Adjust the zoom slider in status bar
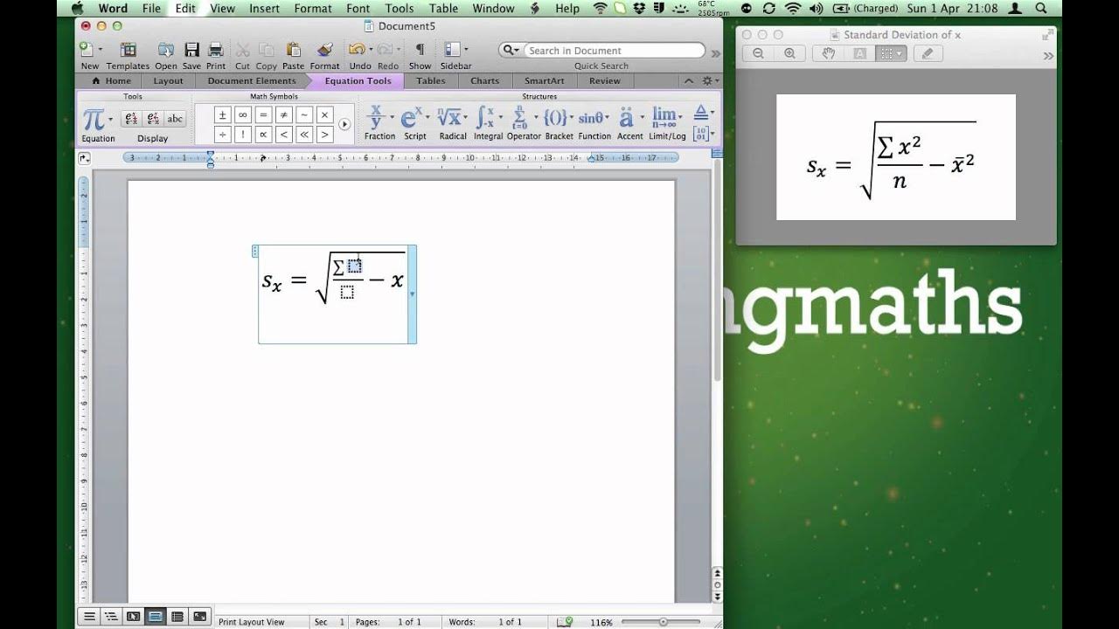 664,622
